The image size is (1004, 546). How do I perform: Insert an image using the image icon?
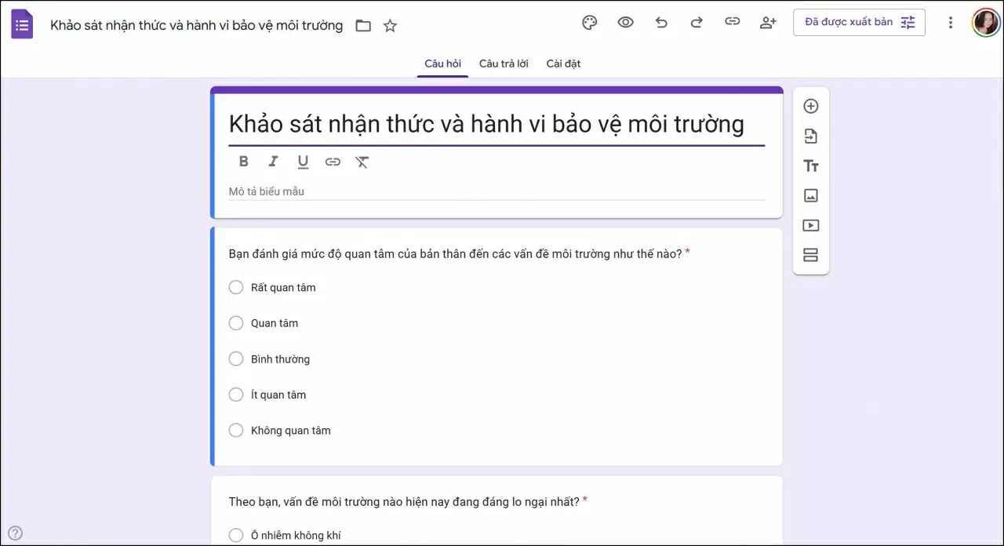click(x=810, y=195)
